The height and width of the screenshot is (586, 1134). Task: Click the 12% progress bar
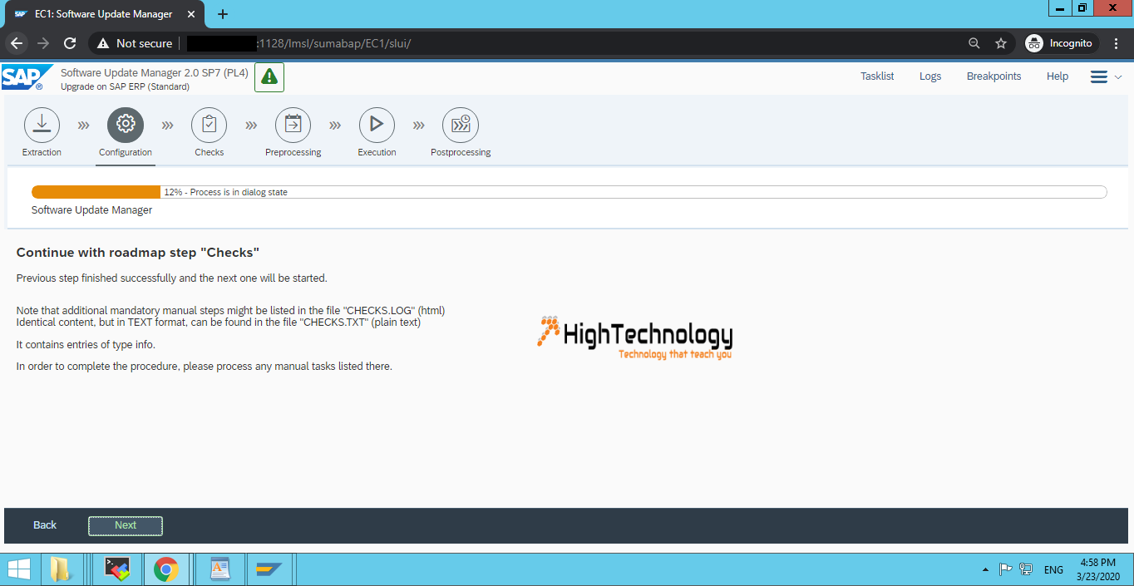click(x=569, y=192)
